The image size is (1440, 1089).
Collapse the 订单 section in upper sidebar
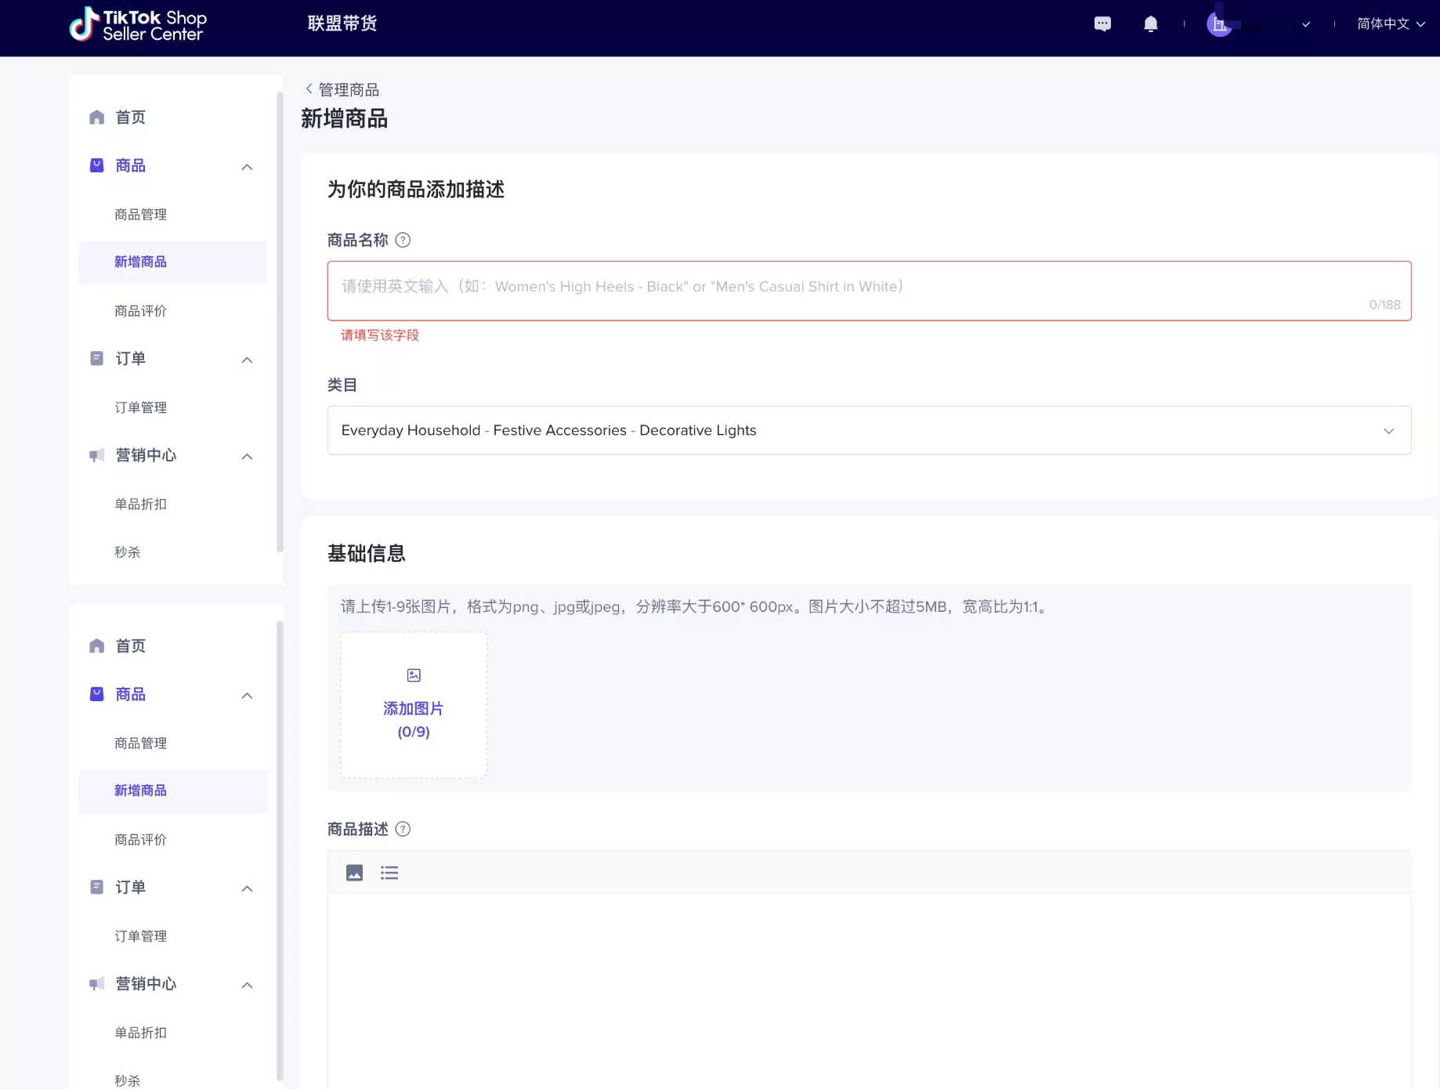pos(247,360)
